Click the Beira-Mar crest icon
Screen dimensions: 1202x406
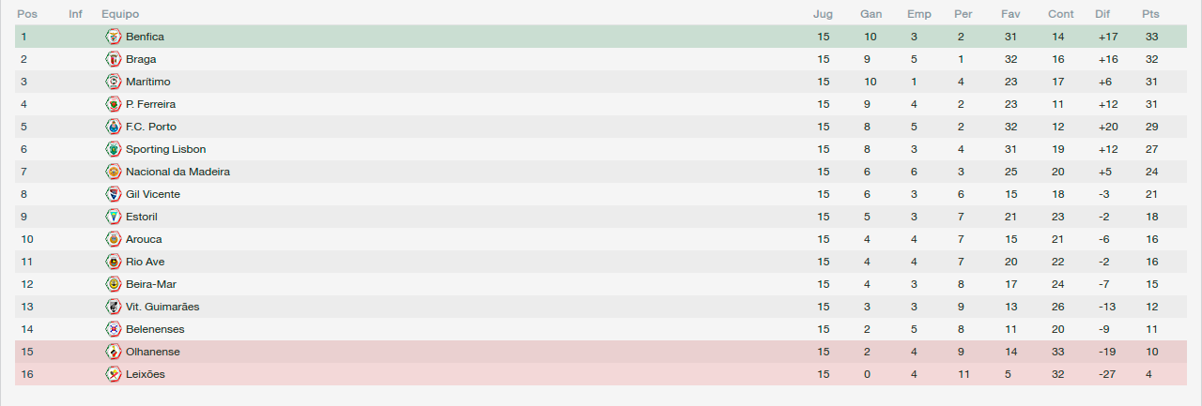(x=114, y=284)
